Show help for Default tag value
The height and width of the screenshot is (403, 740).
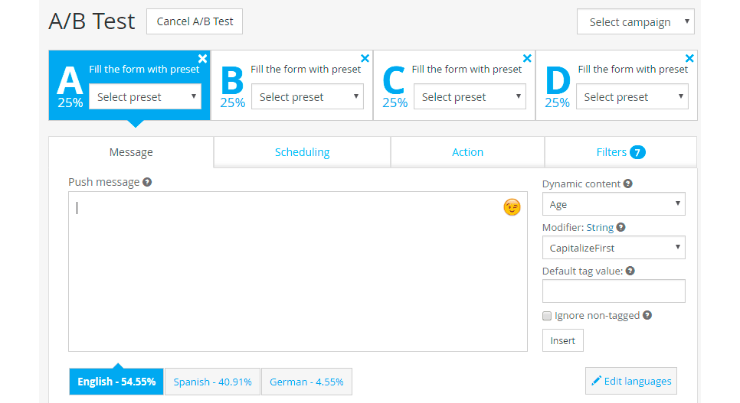click(x=630, y=271)
